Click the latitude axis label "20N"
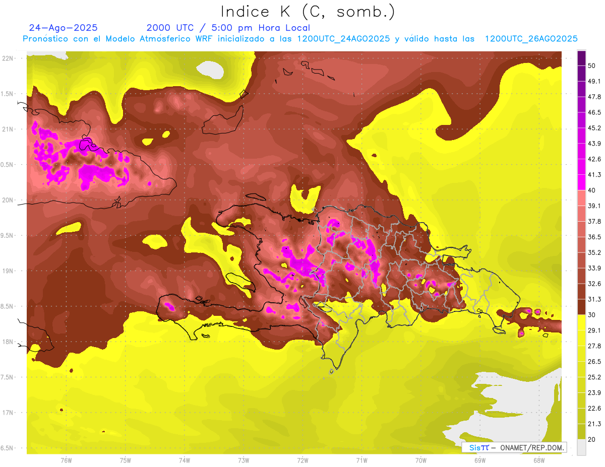Screen dimensions: 605x467 [x=8, y=200]
